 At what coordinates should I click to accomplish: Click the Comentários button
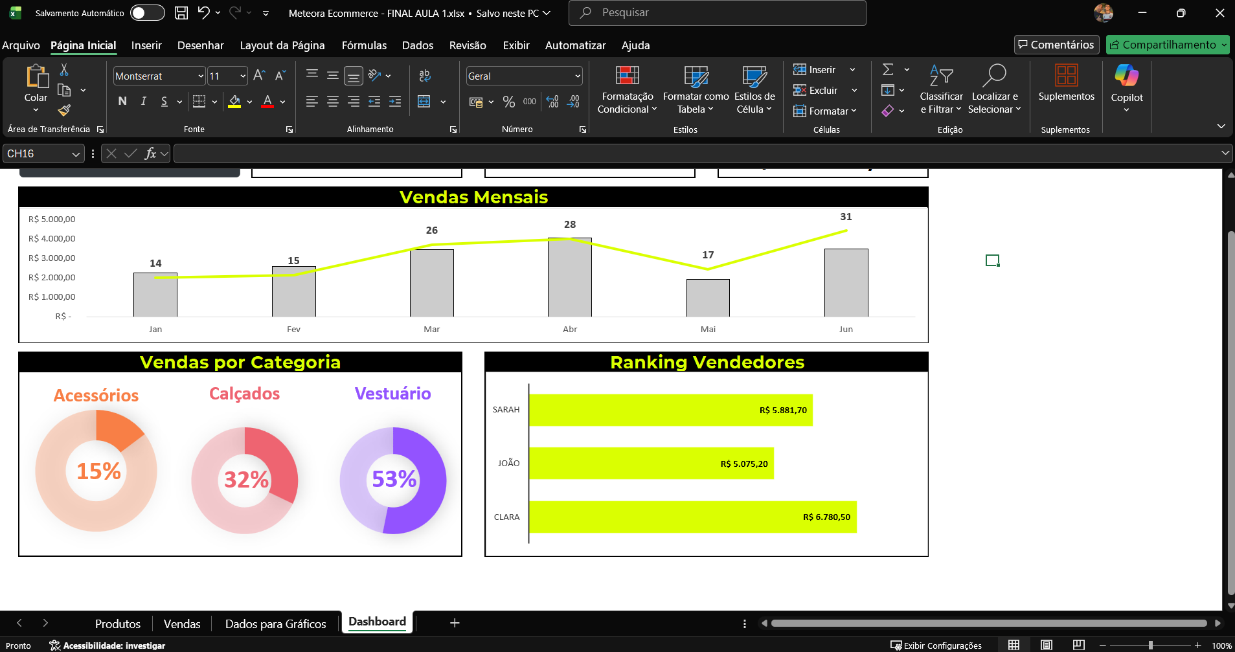(1056, 45)
